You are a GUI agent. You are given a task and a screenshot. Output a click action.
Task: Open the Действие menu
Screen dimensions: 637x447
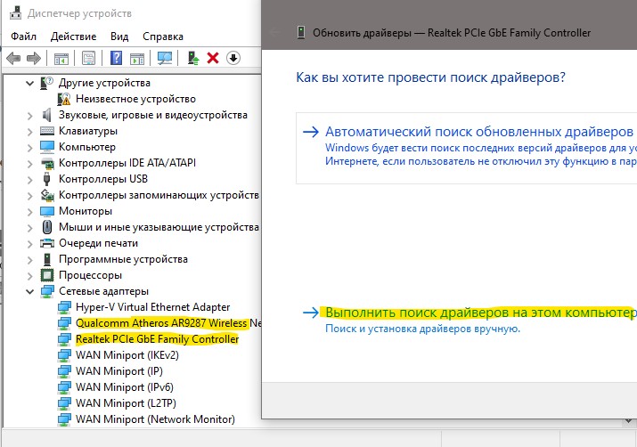click(74, 37)
